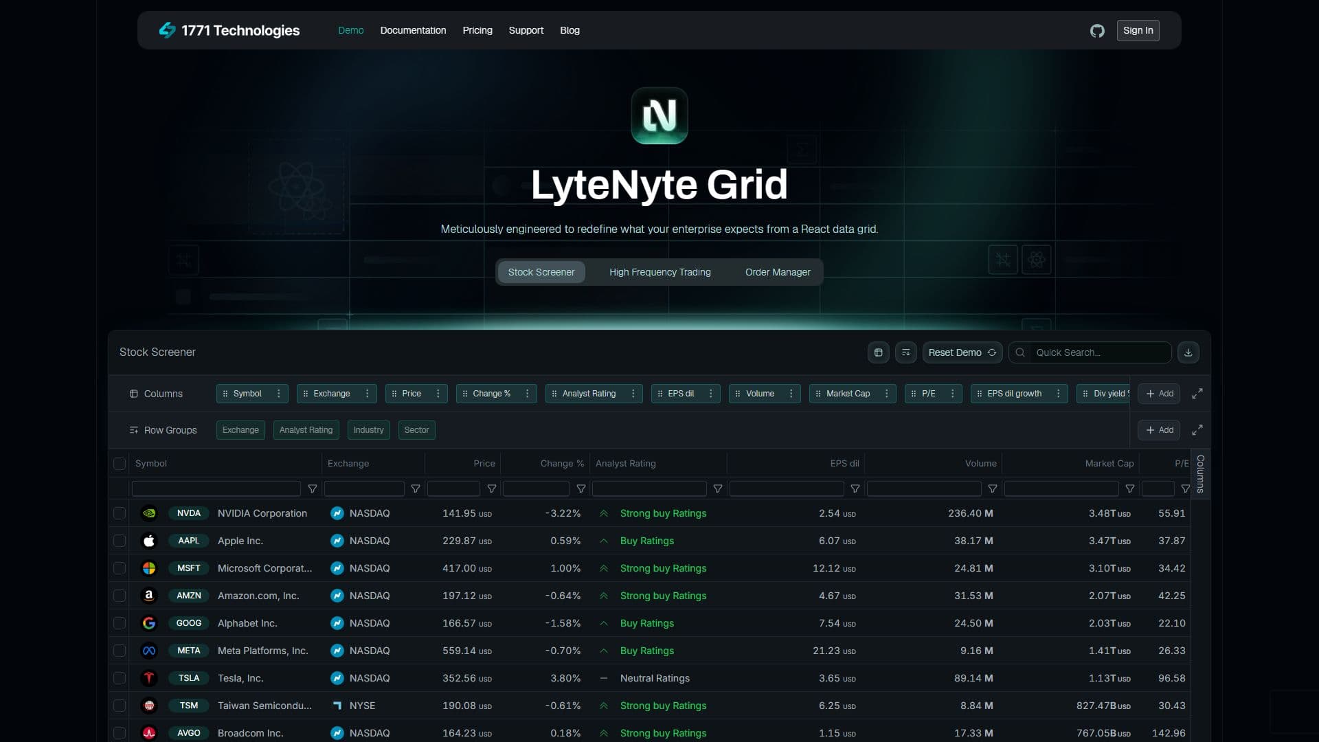
Task: Toggle the select-all header checkbox
Action: [x=120, y=464]
